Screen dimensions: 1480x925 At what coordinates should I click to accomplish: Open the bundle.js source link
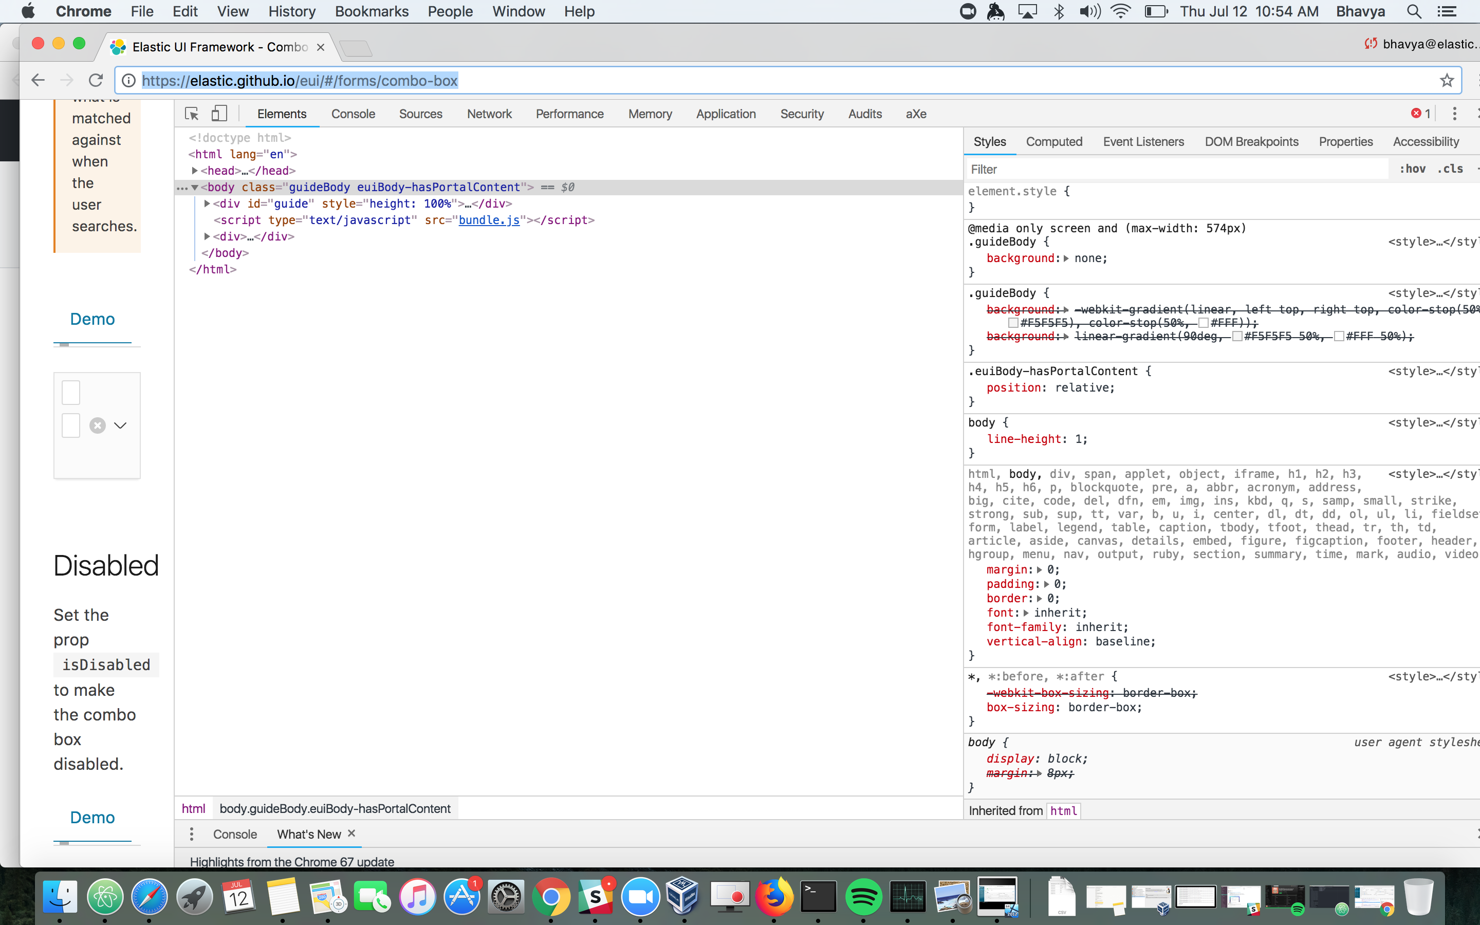[489, 220]
